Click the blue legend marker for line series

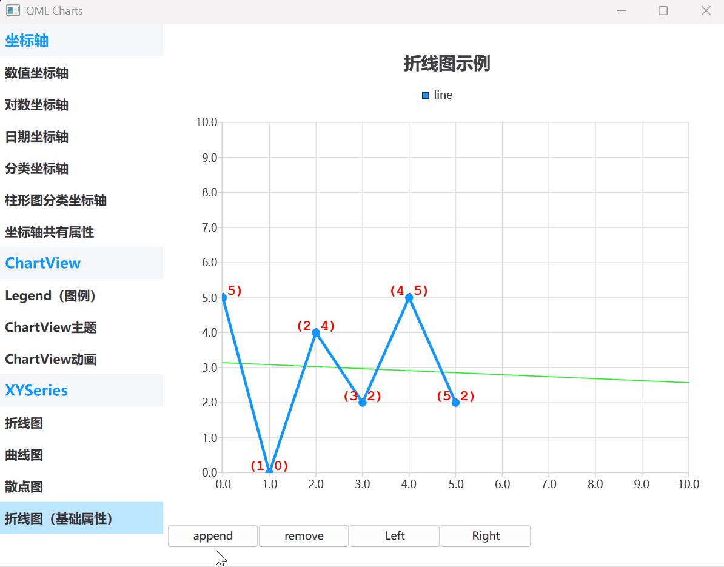425,95
